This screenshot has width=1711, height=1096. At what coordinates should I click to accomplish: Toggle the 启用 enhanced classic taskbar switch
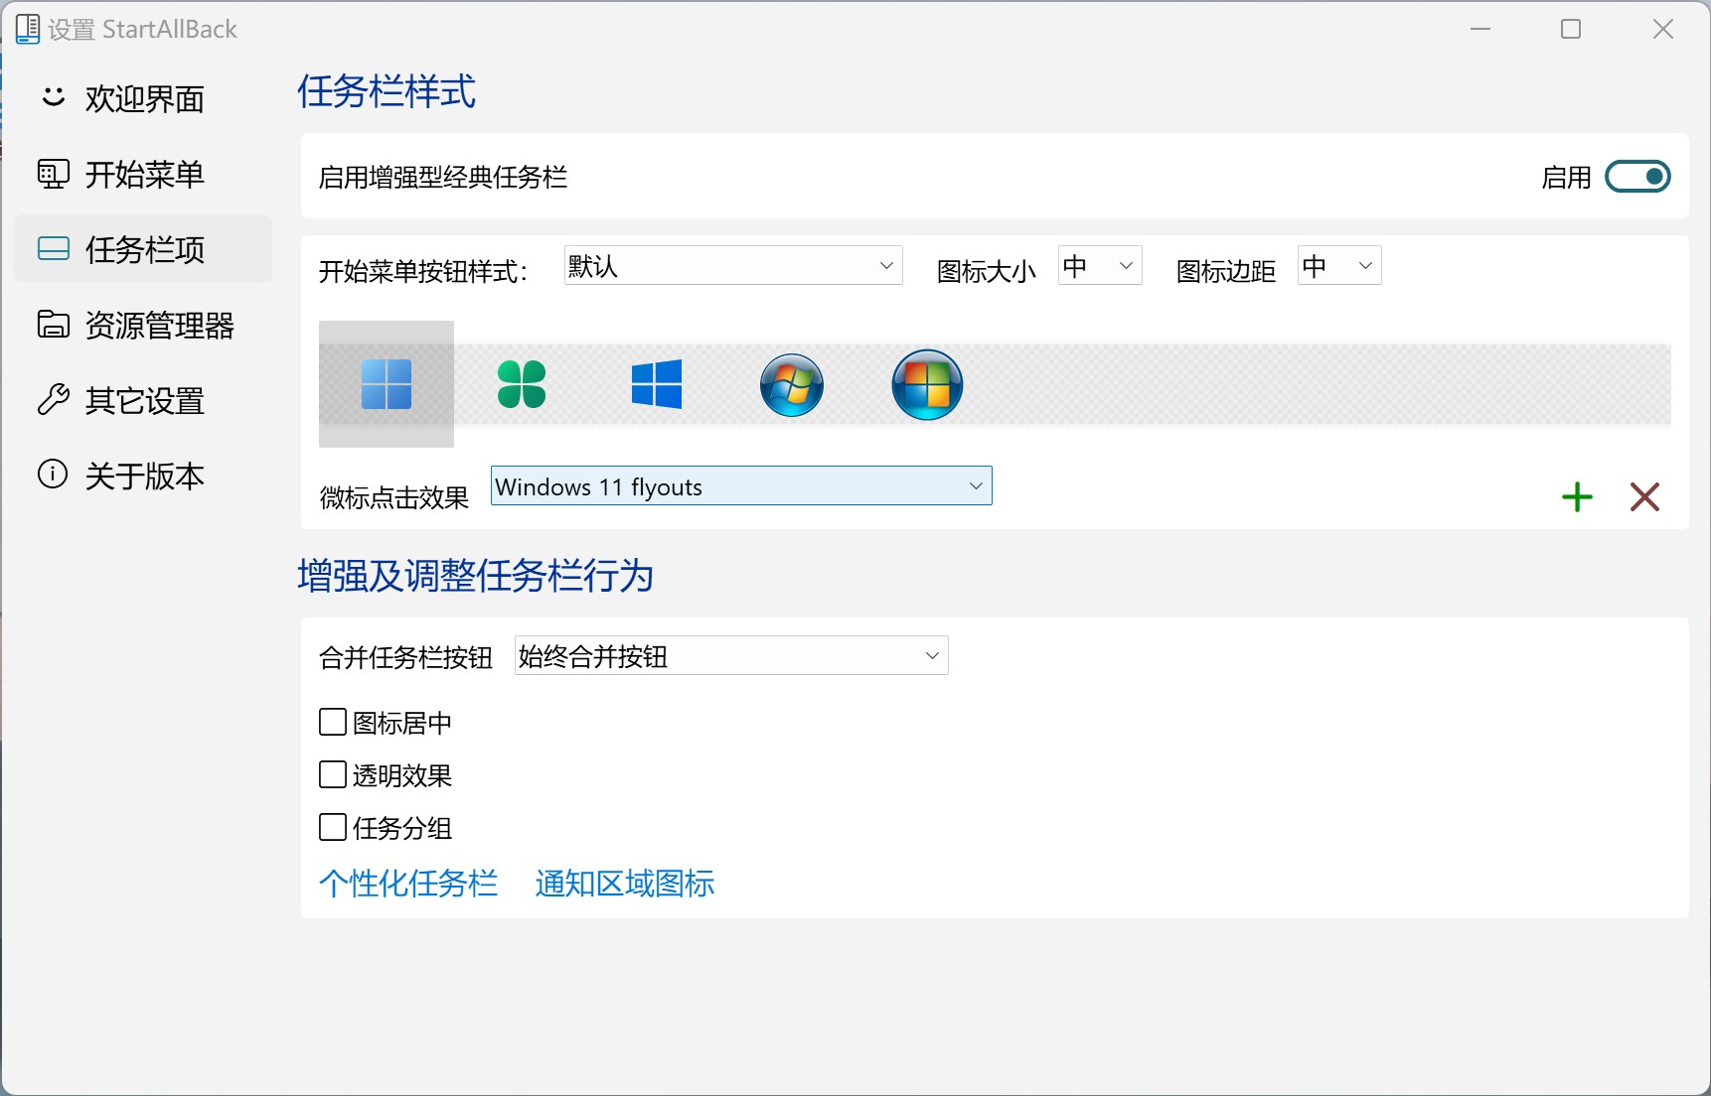pyautogui.click(x=1637, y=177)
